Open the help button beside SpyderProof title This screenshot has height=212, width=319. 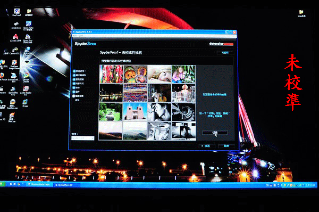pyautogui.click(x=225, y=53)
